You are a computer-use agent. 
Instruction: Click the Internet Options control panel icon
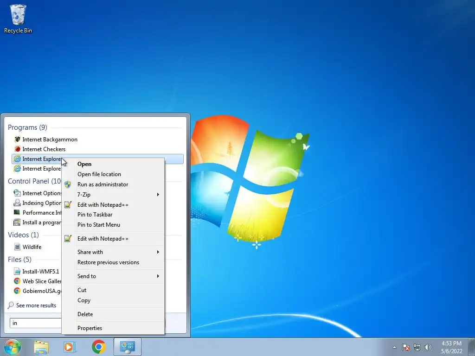pyautogui.click(x=17, y=193)
